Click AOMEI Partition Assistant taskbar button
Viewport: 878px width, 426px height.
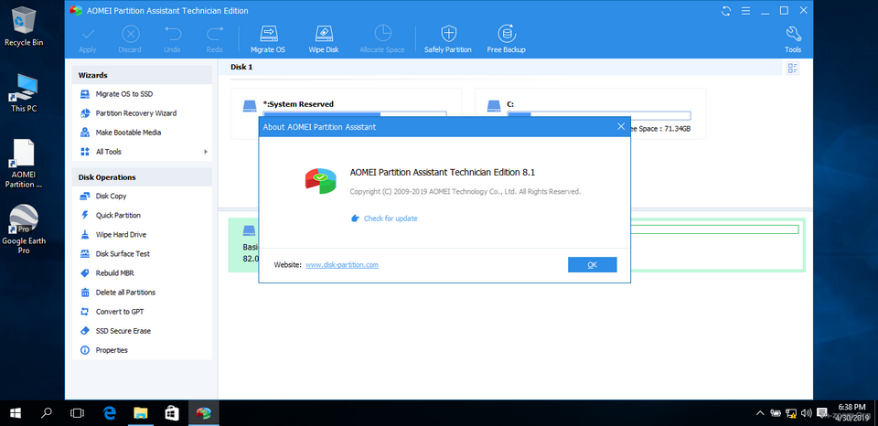click(204, 414)
